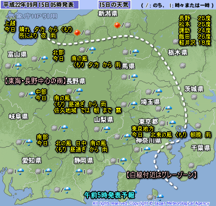This screenshot has height=206, width=216.
Task: Select the 15日の天気 header tab
Action: [x=114, y=5]
